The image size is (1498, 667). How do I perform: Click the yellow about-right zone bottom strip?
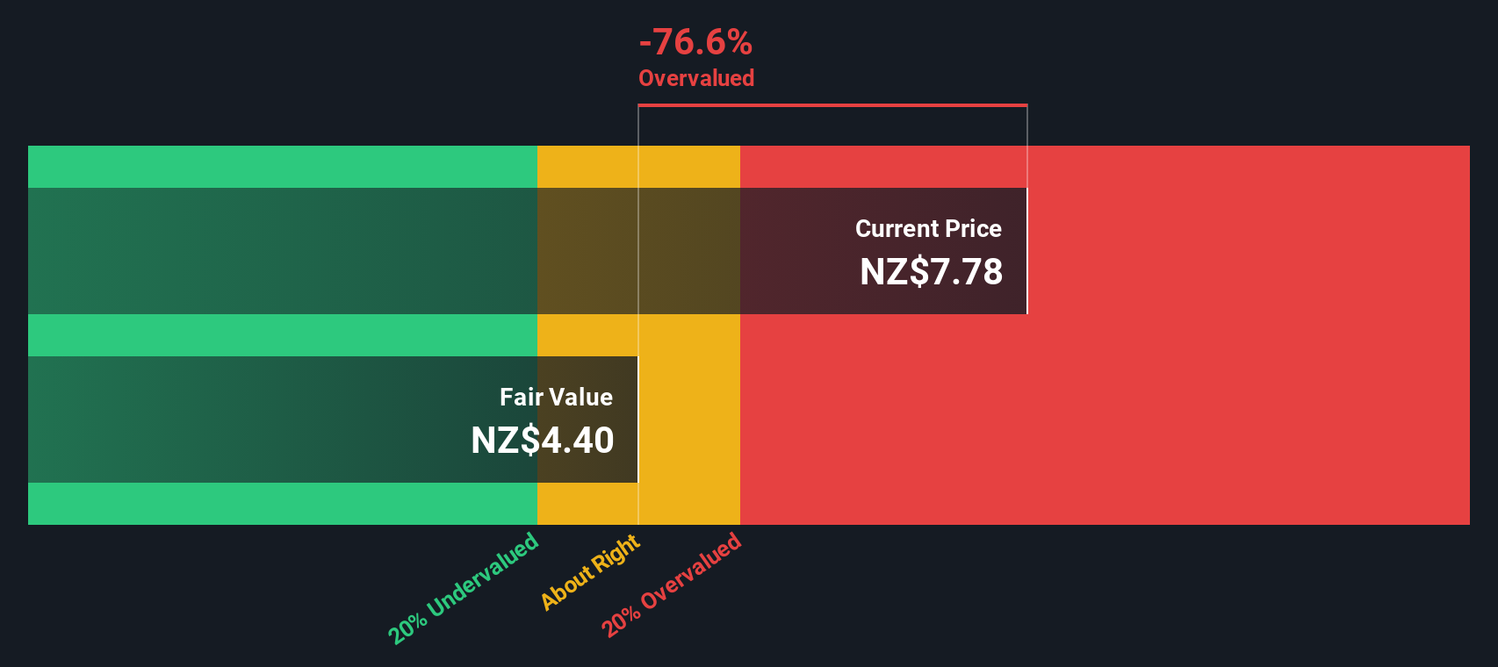point(638,504)
